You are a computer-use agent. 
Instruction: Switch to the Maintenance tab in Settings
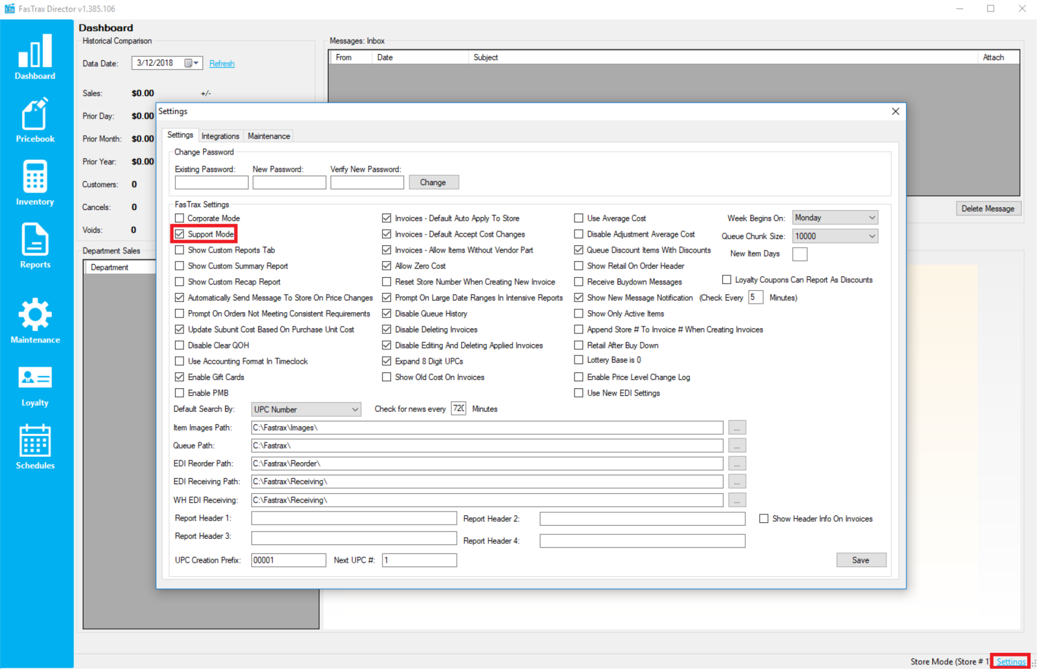tap(269, 136)
